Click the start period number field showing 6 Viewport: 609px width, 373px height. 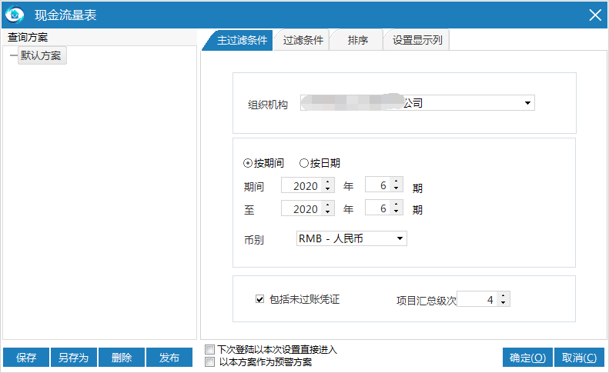click(378, 185)
